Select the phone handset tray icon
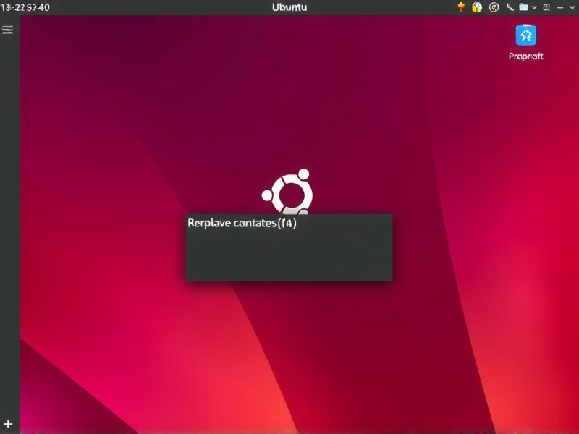Image resolution: width=579 pixels, height=434 pixels. [x=510, y=7]
